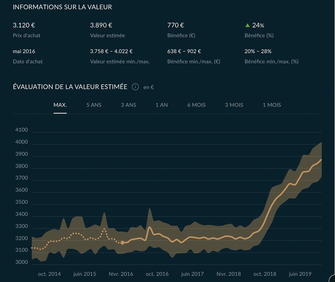335x282 pixels.
Task: Click the 'en €' unit label
Action: [149, 87]
